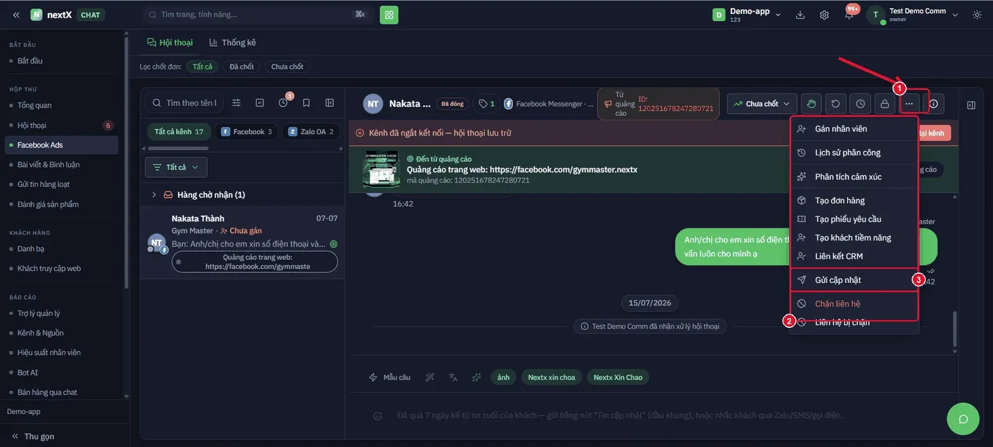Click the translate icon in composer
Screen dimensions: 993x447
(x=453, y=378)
